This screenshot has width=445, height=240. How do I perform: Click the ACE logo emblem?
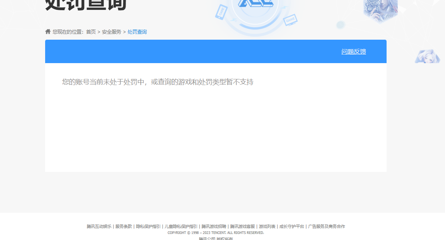pos(255,5)
